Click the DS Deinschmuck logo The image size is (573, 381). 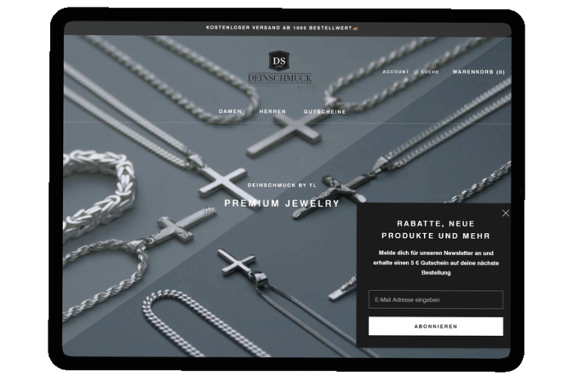pyautogui.click(x=280, y=70)
